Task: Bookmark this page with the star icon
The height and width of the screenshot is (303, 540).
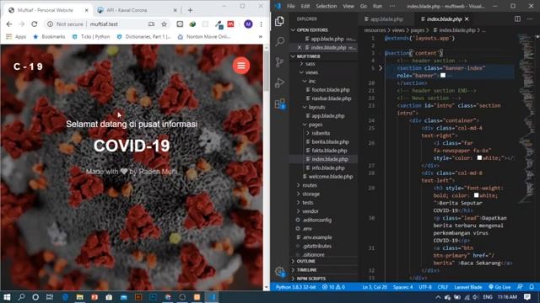Action: click(x=164, y=24)
